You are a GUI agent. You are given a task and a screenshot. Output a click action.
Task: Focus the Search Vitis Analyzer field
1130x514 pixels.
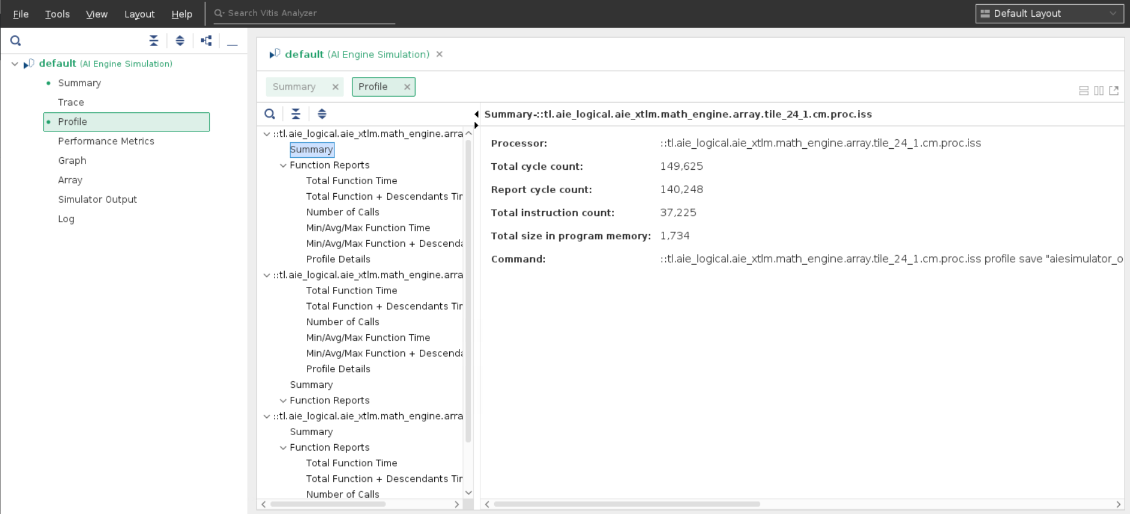point(304,13)
